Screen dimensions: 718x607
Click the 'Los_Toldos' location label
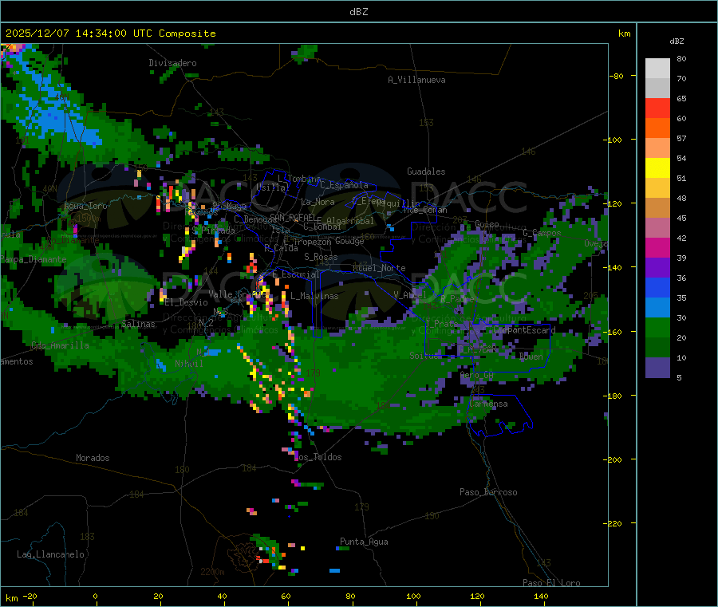coord(318,457)
